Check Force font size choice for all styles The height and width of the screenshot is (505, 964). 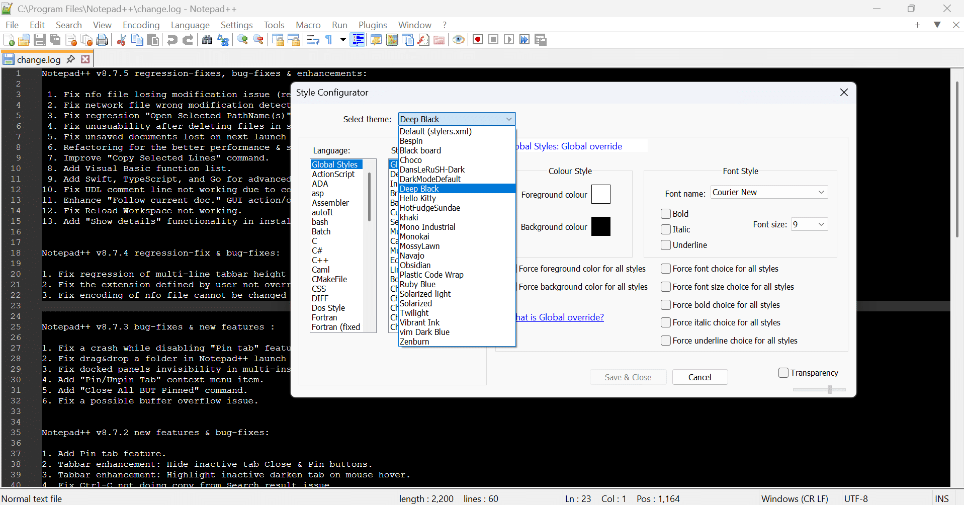666,287
